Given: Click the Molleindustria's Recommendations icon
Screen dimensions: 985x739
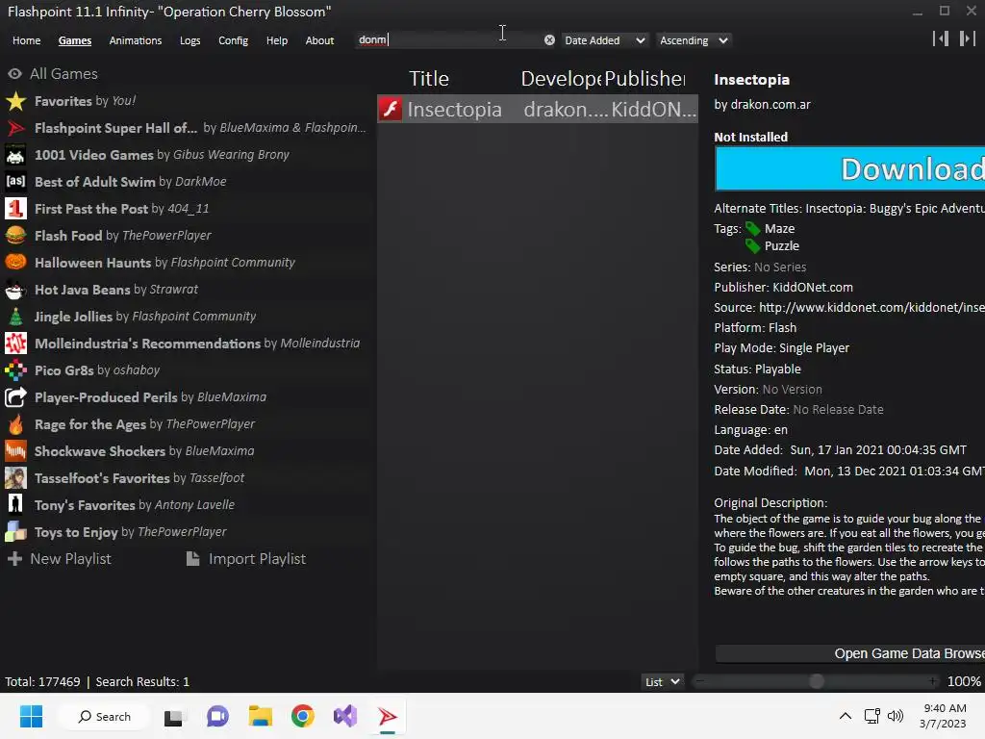Looking at the screenshot, I should [15, 344].
